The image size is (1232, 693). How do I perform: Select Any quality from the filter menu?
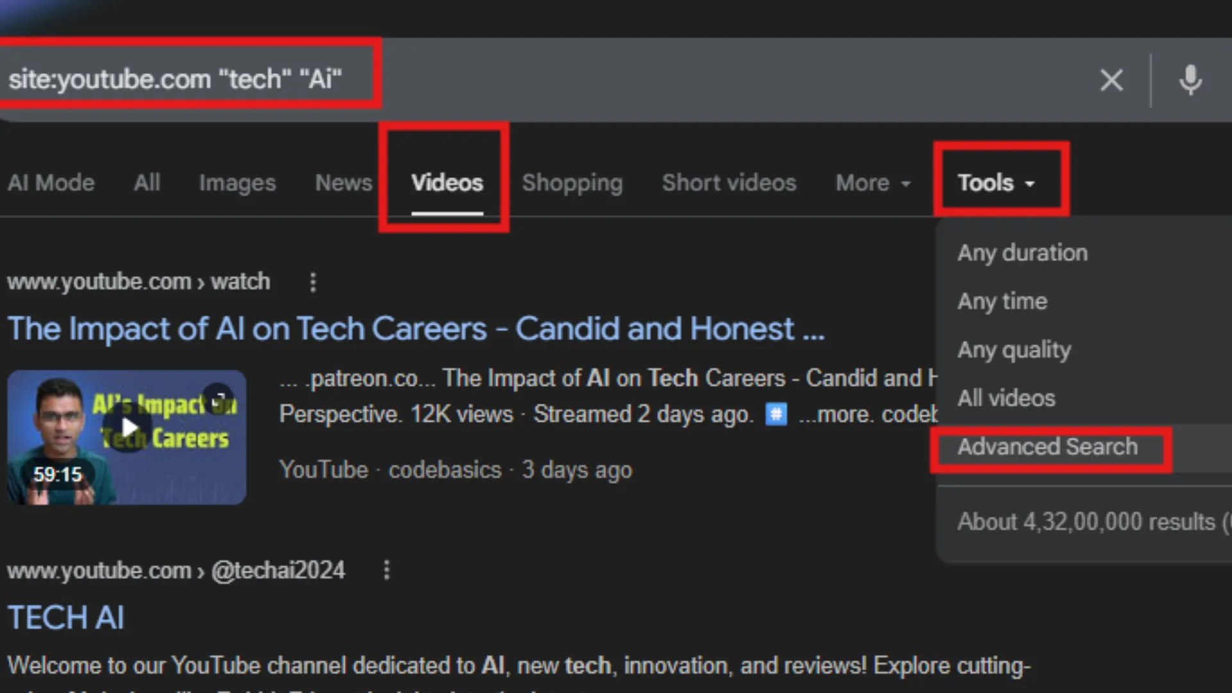point(1014,350)
